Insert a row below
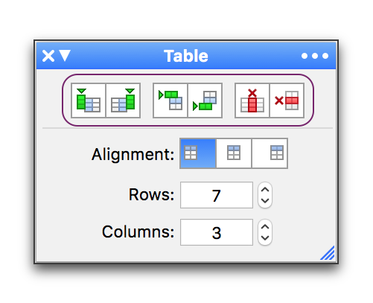The image size is (373, 303). [205, 101]
